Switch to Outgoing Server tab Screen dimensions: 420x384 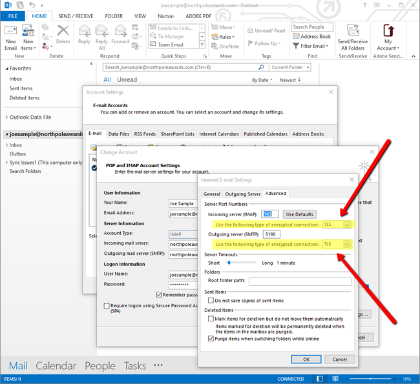pyautogui.click(x=243, y=194)
